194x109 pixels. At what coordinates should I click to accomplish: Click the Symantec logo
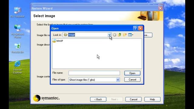[x=46, y=98]
